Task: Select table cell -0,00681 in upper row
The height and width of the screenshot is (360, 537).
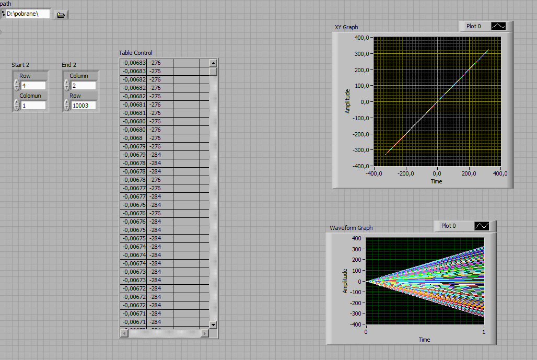Action: coord(134,104)
